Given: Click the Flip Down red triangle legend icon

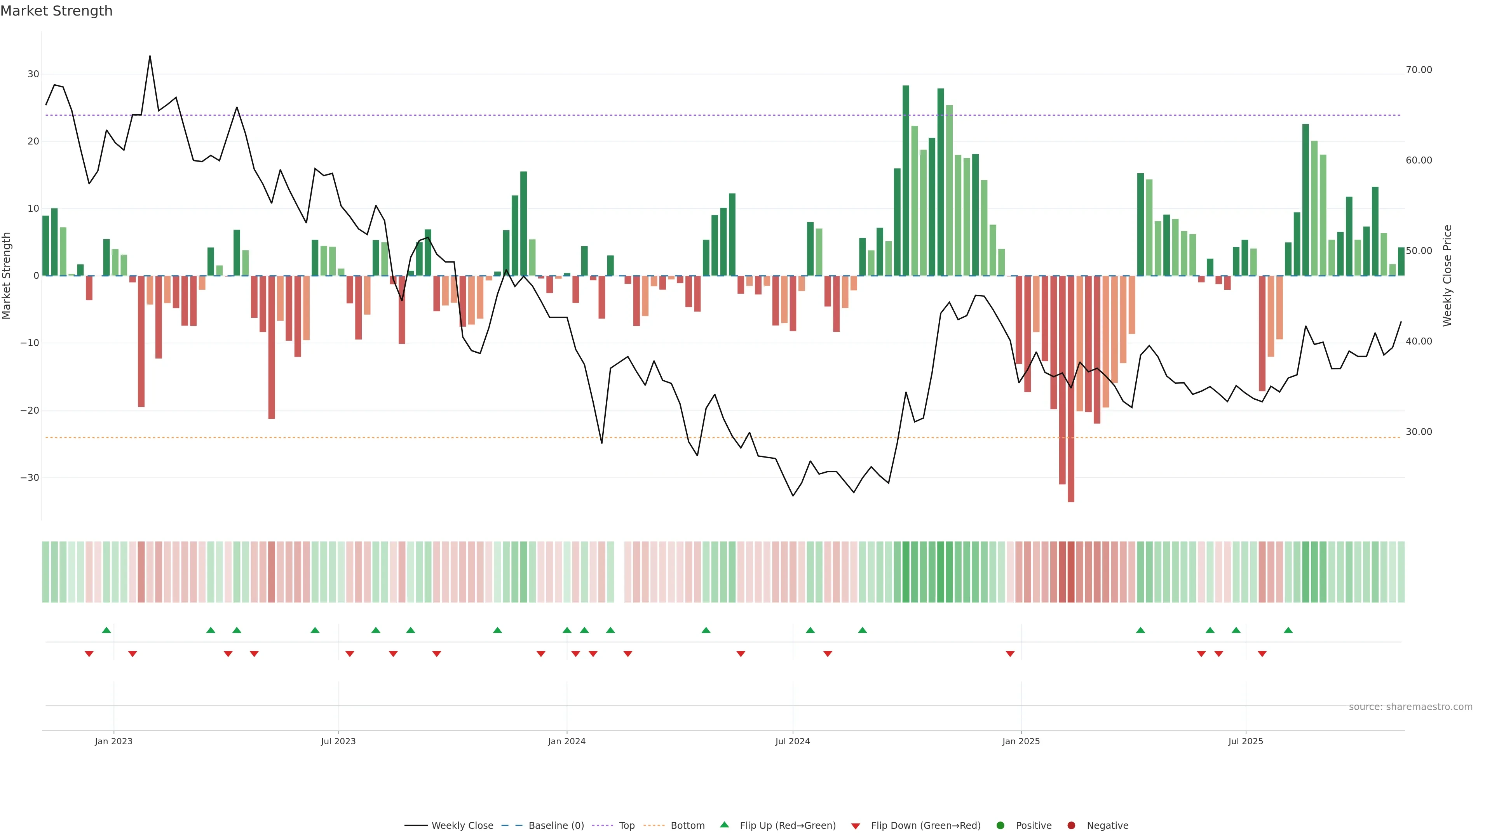Looking at the screenshot, I should point(856,826).
